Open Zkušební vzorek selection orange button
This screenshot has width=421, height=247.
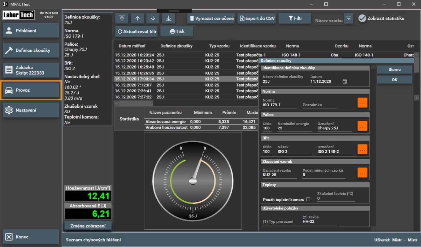[x=362, y=173]
